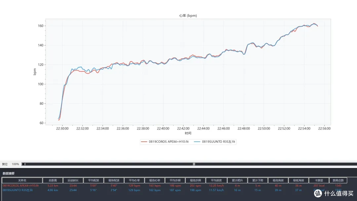This screenshot has width=357, height=201.
Task: Click the 心率 (bpm) chart title
Action: pyautogui.click(x=188, y=15)
